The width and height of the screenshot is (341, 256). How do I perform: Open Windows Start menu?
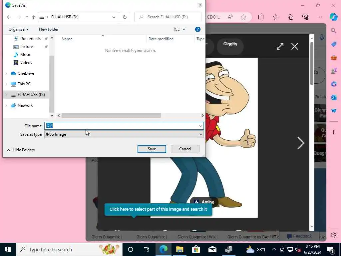point(8,249)
